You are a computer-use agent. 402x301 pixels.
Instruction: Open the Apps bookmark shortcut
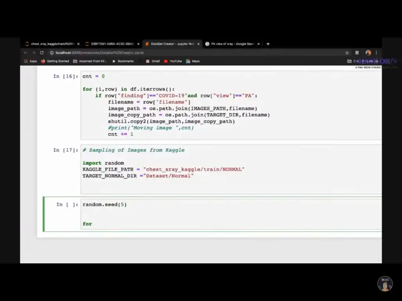pos(30,61)
